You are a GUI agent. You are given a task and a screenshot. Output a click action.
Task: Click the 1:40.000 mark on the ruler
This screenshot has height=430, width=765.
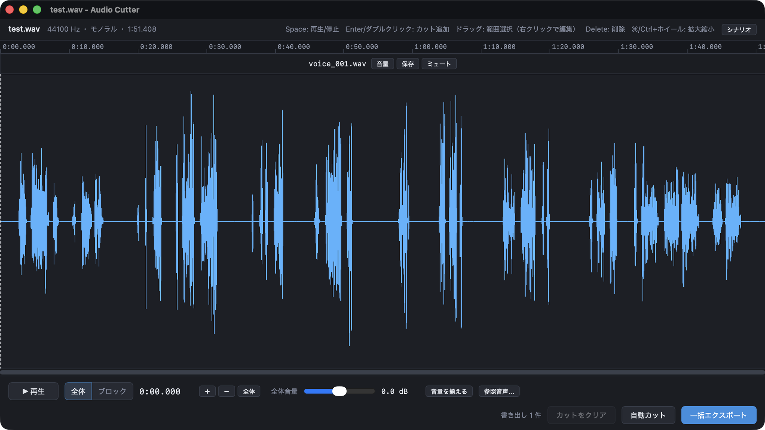pos(705,47)
